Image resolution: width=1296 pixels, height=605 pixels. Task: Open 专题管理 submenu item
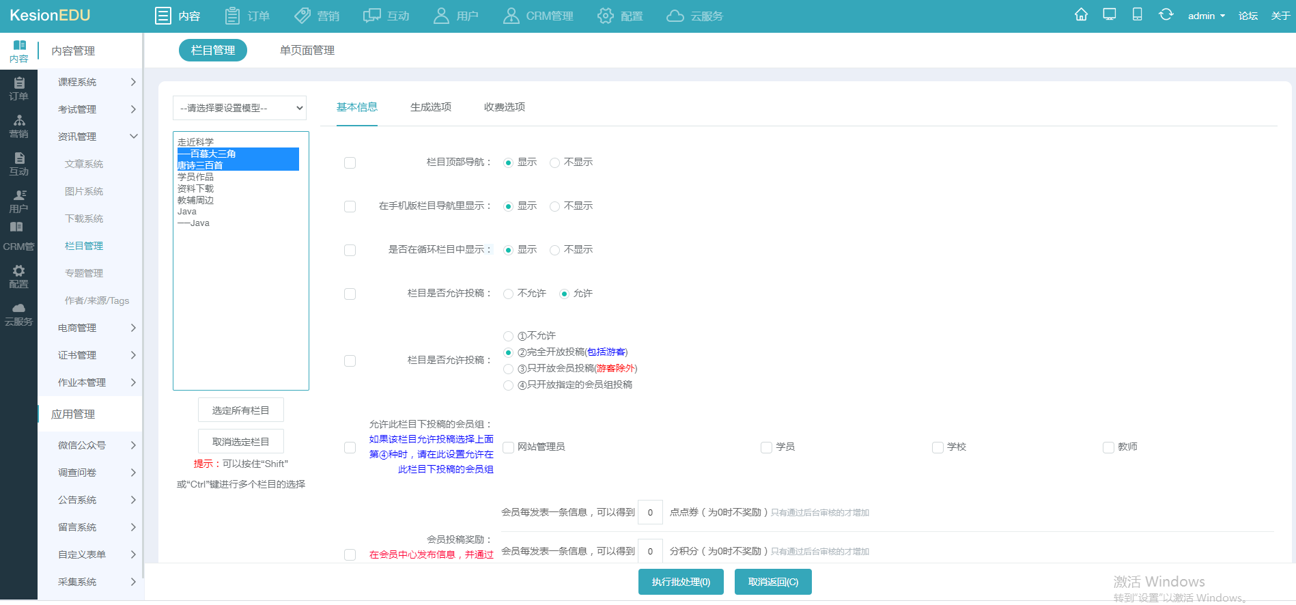point(84,273)
